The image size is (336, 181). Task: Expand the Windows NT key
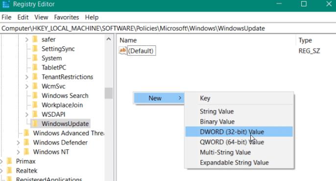[18, 152]
